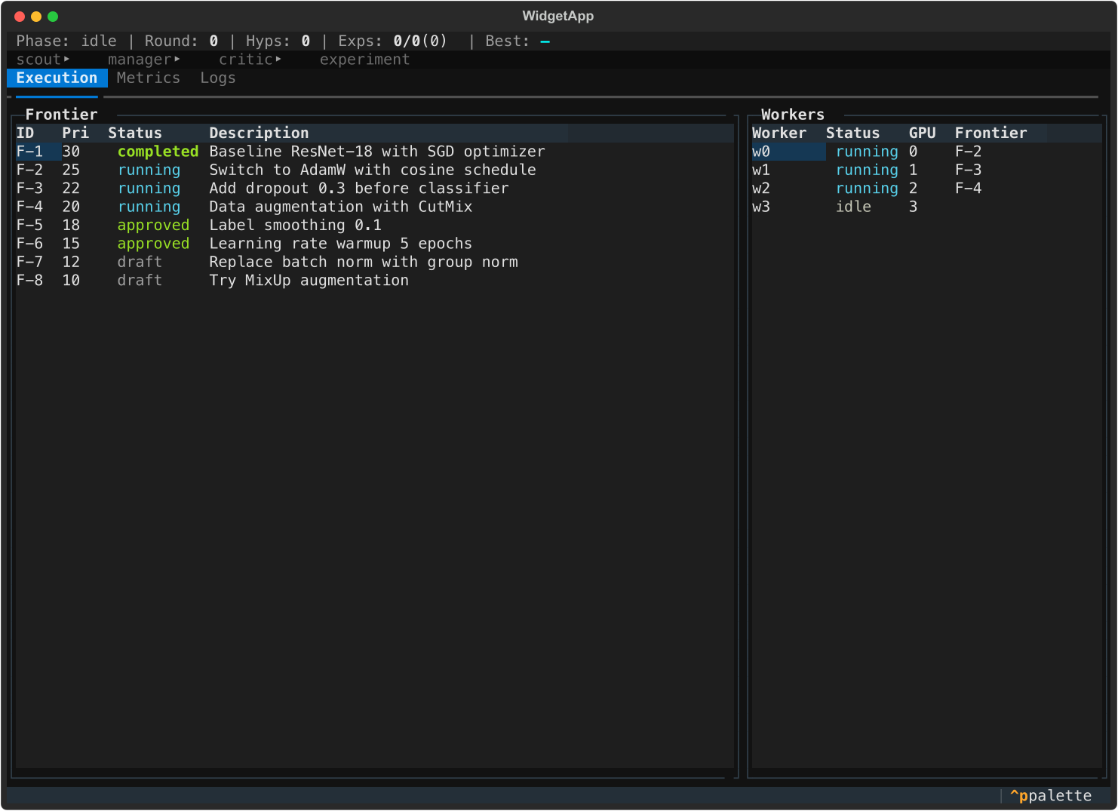Select frontier row F-6

(374, 244)
